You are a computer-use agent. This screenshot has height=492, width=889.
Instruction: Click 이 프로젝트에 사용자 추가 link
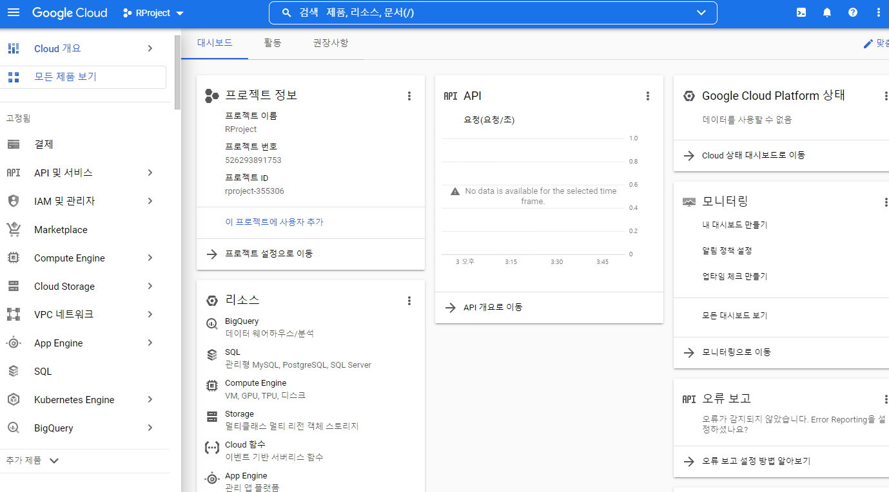(275, 222)
